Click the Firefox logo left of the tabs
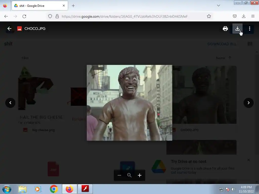Screen dimensions: 259x194 coord(5,6)
